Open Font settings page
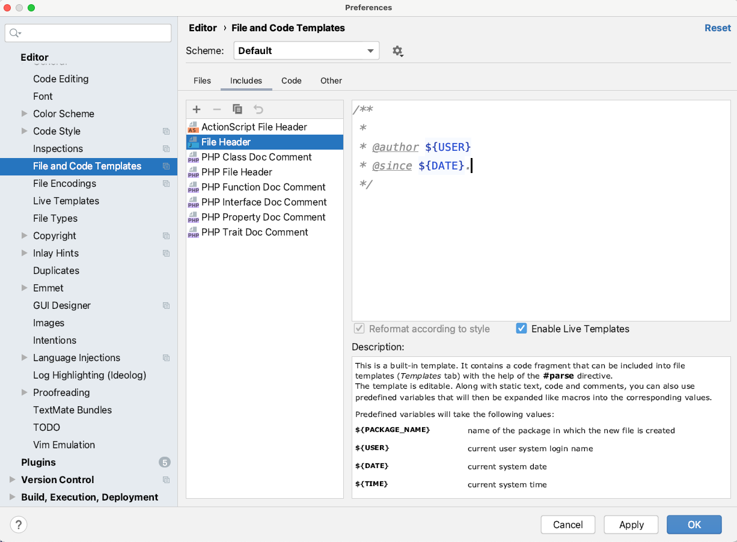737x542 pixels. coord(43,96)
